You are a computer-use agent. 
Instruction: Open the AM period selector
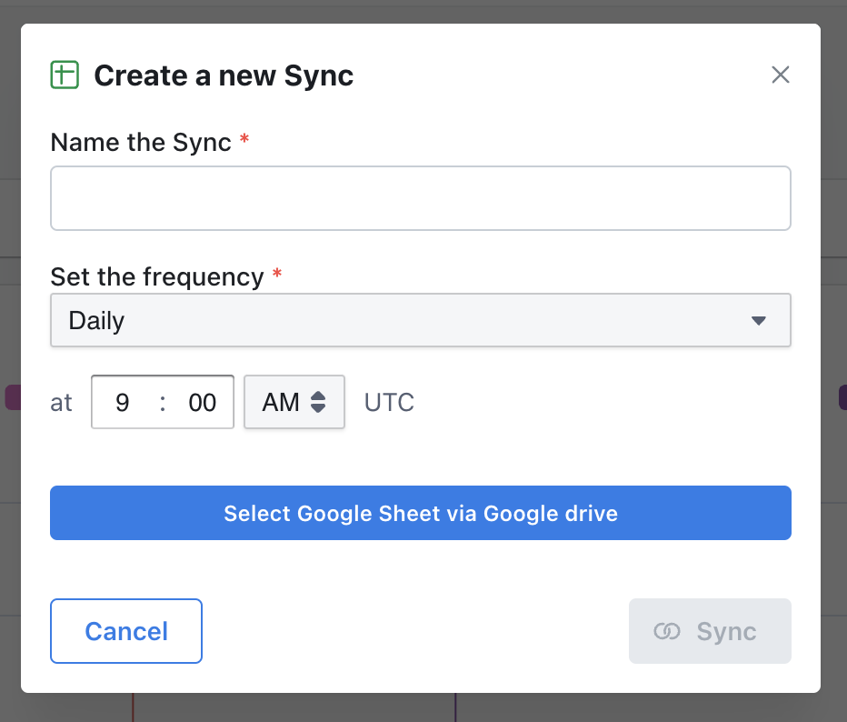pos(294,402)
